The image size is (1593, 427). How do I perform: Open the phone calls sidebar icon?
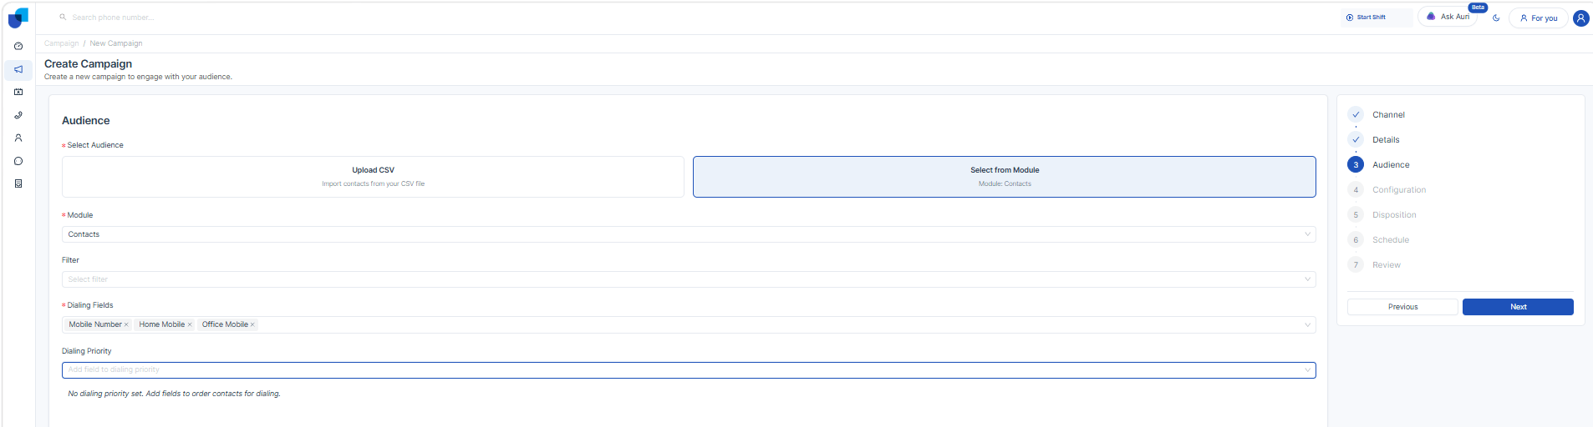18,116
